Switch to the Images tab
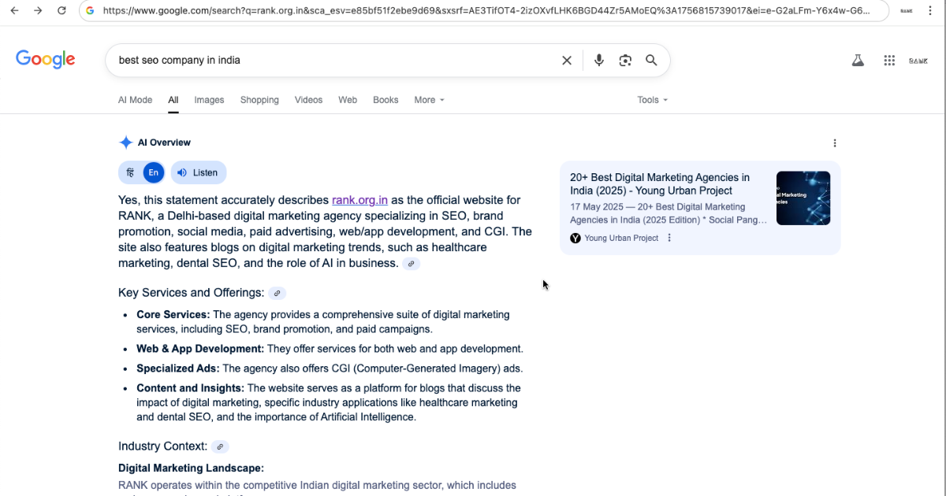The width and height of the screenshot is (946, 496). coord(209,100)
